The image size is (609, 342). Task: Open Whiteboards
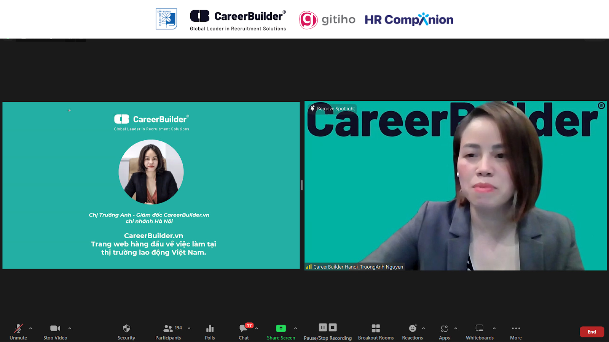[x=480, y=332]
